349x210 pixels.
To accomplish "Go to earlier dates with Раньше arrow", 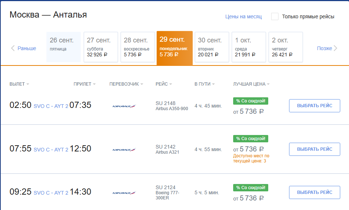I will click(24, 48).
